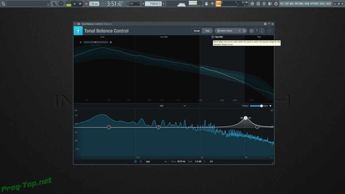Image resolution: width=345 pixels, height=194 pixels.
Task: Open the pattern selector arrow before Pattern 1
Action: point(143,4)
